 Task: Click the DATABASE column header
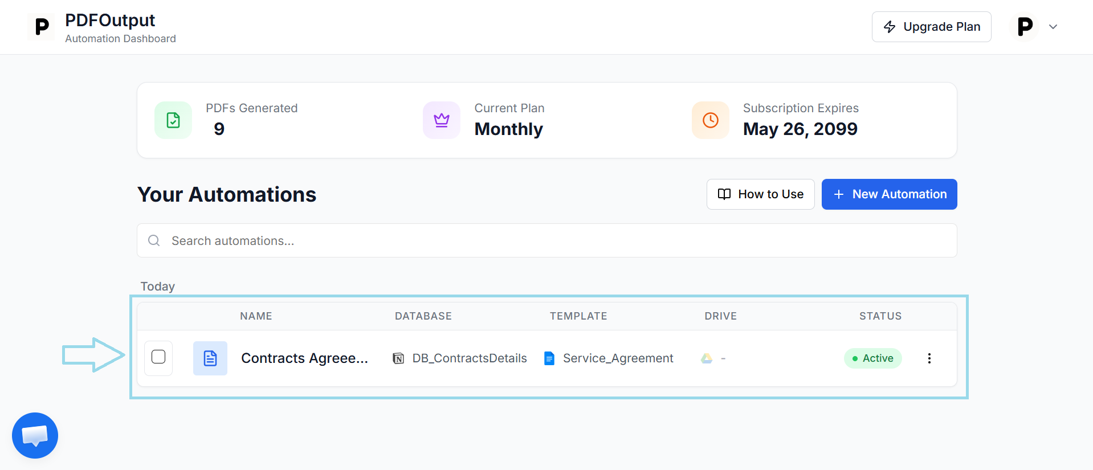[x=423, y=316]
